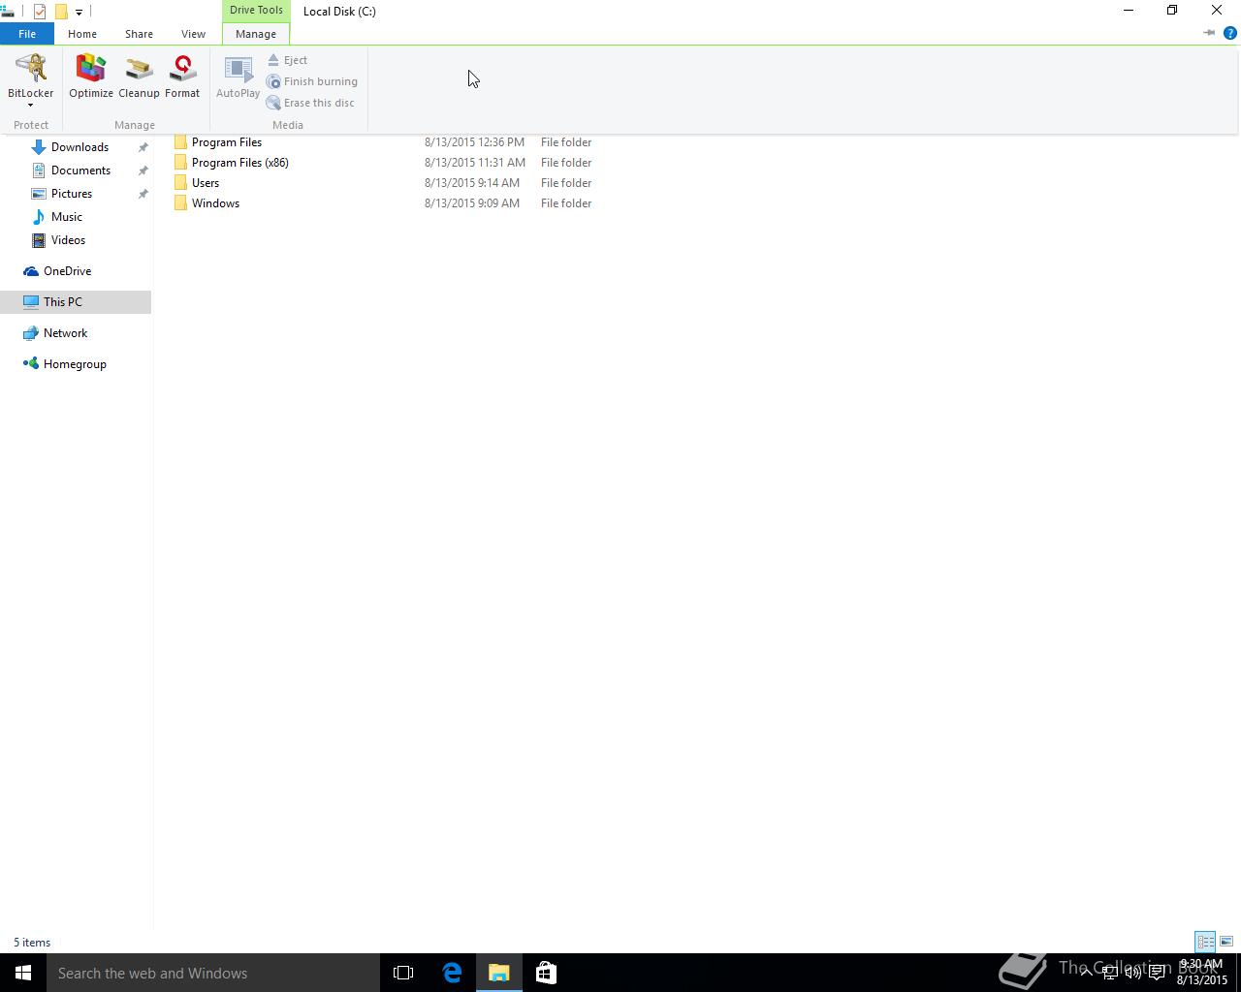This screenshot has height=992, width=1241.
Task: Click the Drive Tools contextual tab header
Action: (256, 11)
